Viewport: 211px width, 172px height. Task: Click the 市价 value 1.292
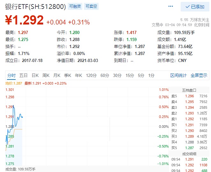point(74,46)
